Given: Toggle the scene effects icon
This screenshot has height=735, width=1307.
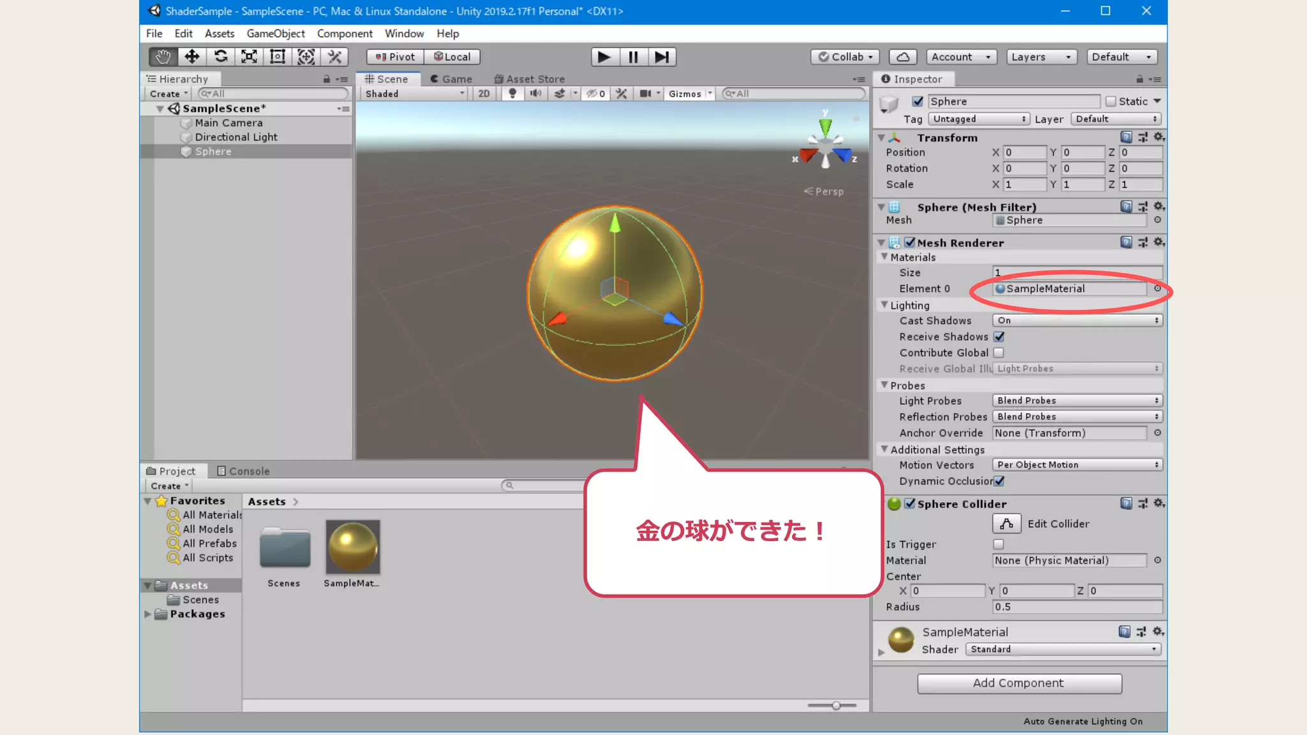Looking at the screenshot, I should (560, 93).
